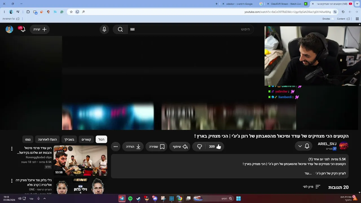361x203 pixels.
Task: Open Steam from the taskbar
Action: point(138,198)
